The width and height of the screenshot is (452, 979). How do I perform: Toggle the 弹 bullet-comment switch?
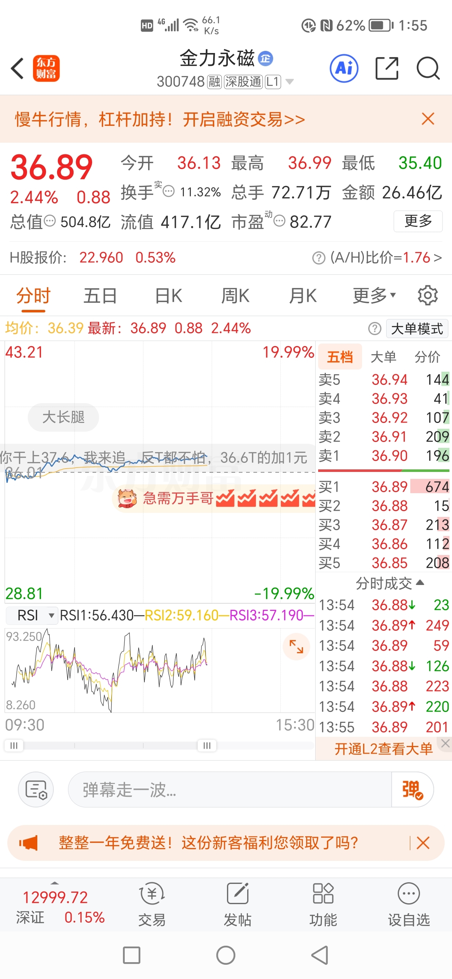click(413, 789)
